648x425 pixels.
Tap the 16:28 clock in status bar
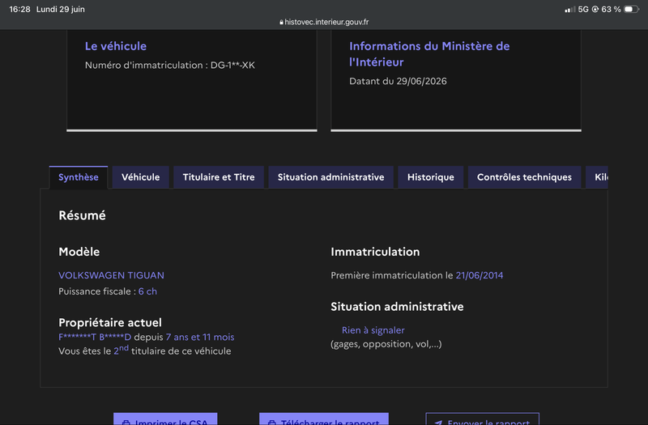(x=19, y=9)
